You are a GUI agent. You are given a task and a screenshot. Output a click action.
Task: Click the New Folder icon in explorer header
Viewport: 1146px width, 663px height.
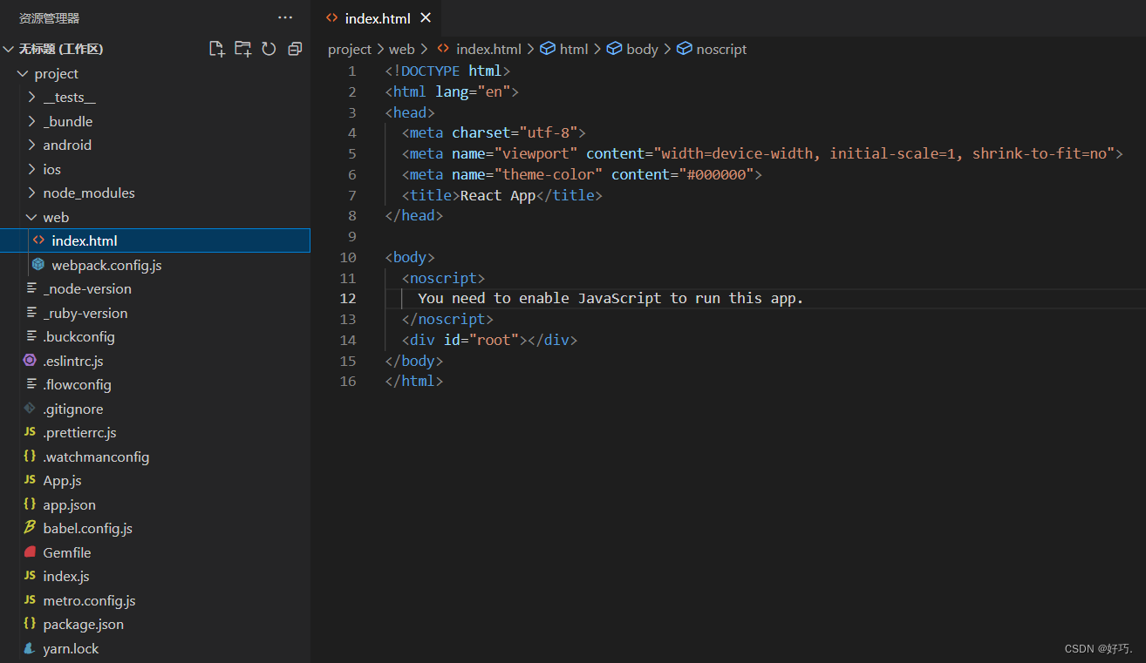coord(242,49)
